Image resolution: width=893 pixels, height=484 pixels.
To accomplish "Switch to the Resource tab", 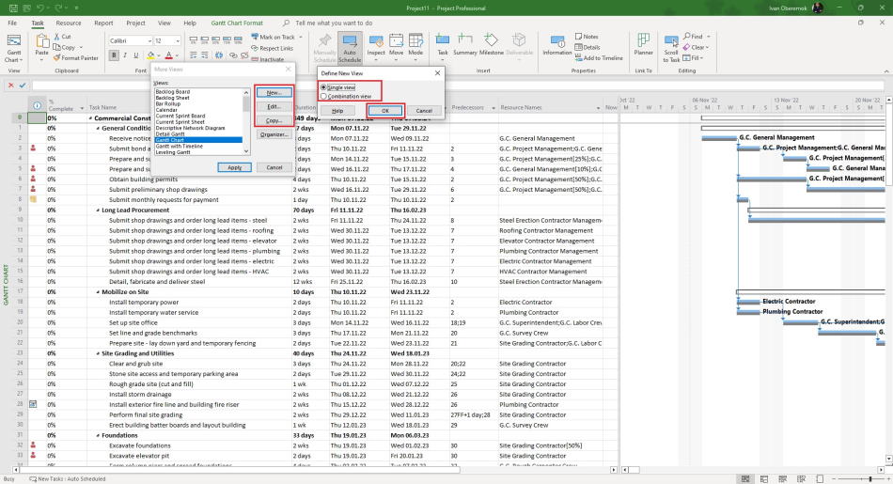I will tap(69, 23).
